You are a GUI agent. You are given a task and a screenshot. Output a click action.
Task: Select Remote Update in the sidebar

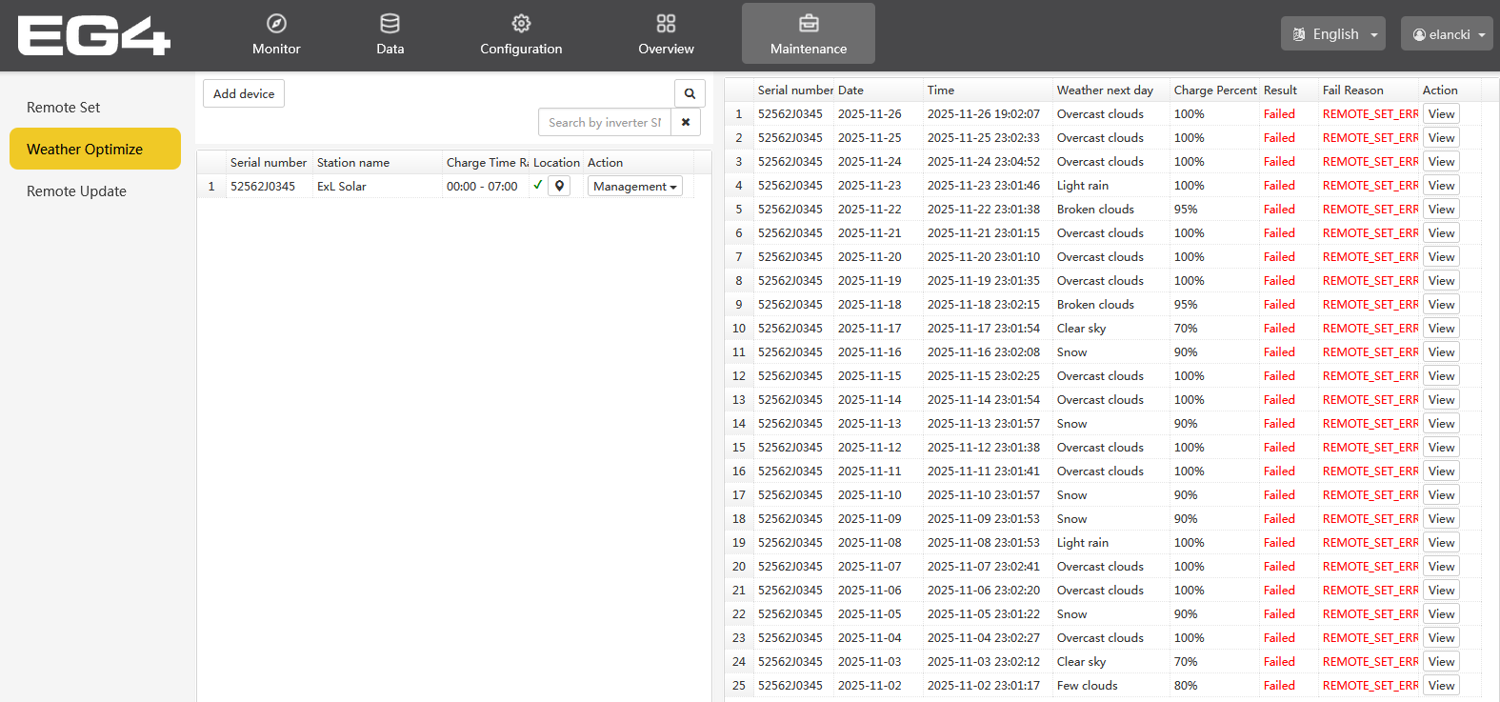pyautogui.click(x=76, y=191)
